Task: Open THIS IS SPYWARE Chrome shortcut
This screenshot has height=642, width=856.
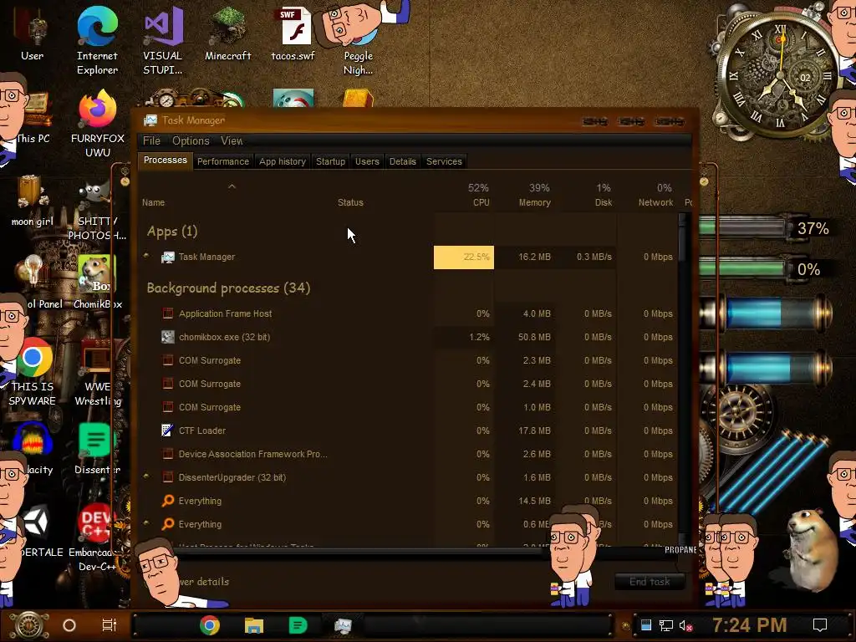Action: coord(33,371)
